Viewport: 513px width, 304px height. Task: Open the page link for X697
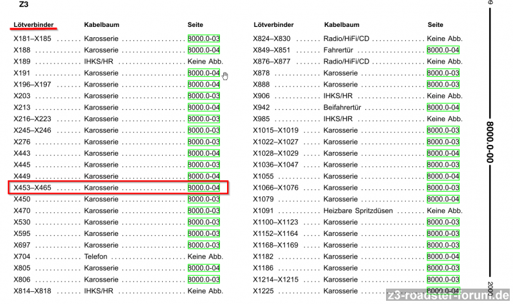pyautogui.click(x=204, y=245)
